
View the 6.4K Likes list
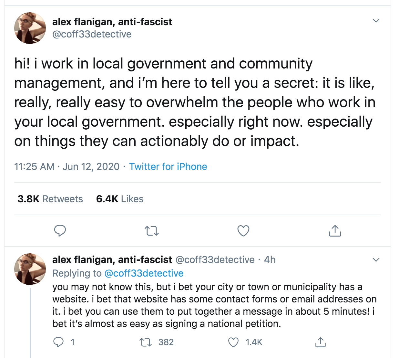[x=120, y=199]
